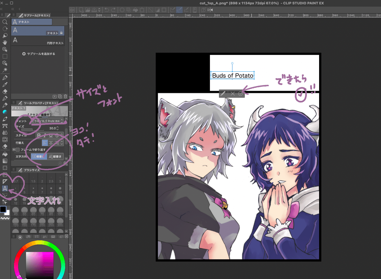The image size is (381, 279).
Task: Click the main color black swatch
Action: pos(3,210)
